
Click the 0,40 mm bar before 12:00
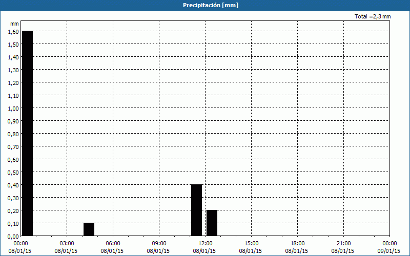coord(196,210)
